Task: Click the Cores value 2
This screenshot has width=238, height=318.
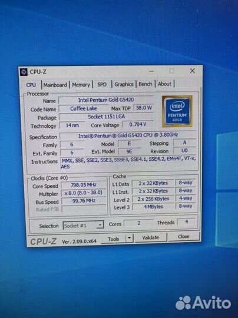Action: 139,223
